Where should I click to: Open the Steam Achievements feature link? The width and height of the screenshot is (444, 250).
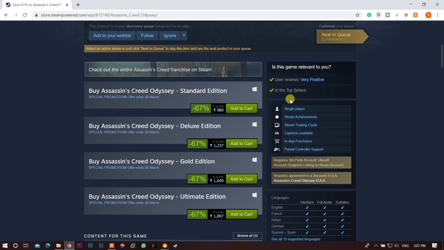pos(301,117)
